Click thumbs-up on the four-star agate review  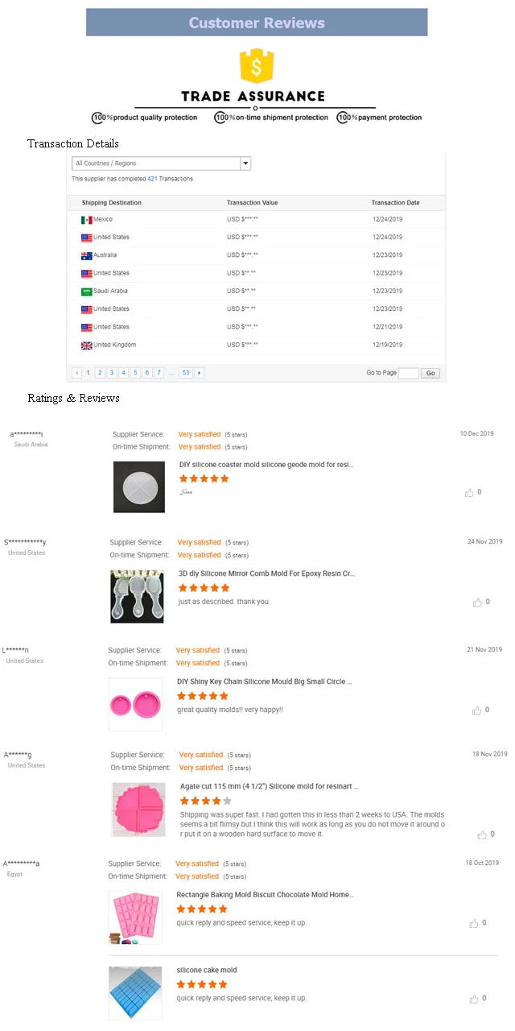[482, 834]
